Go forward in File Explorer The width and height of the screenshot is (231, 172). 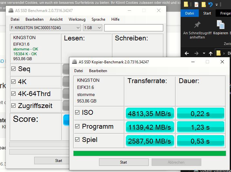pos(196,53)
